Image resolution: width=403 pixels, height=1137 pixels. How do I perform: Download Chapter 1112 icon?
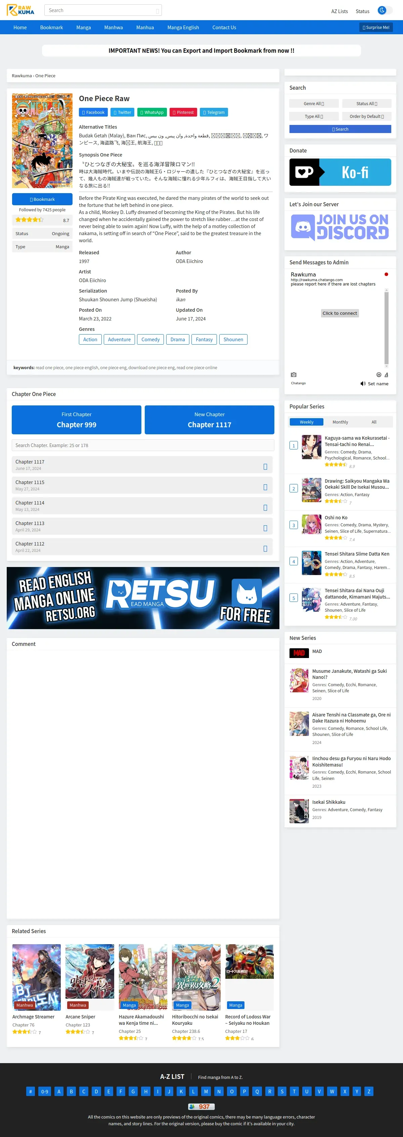click(265, 549)
